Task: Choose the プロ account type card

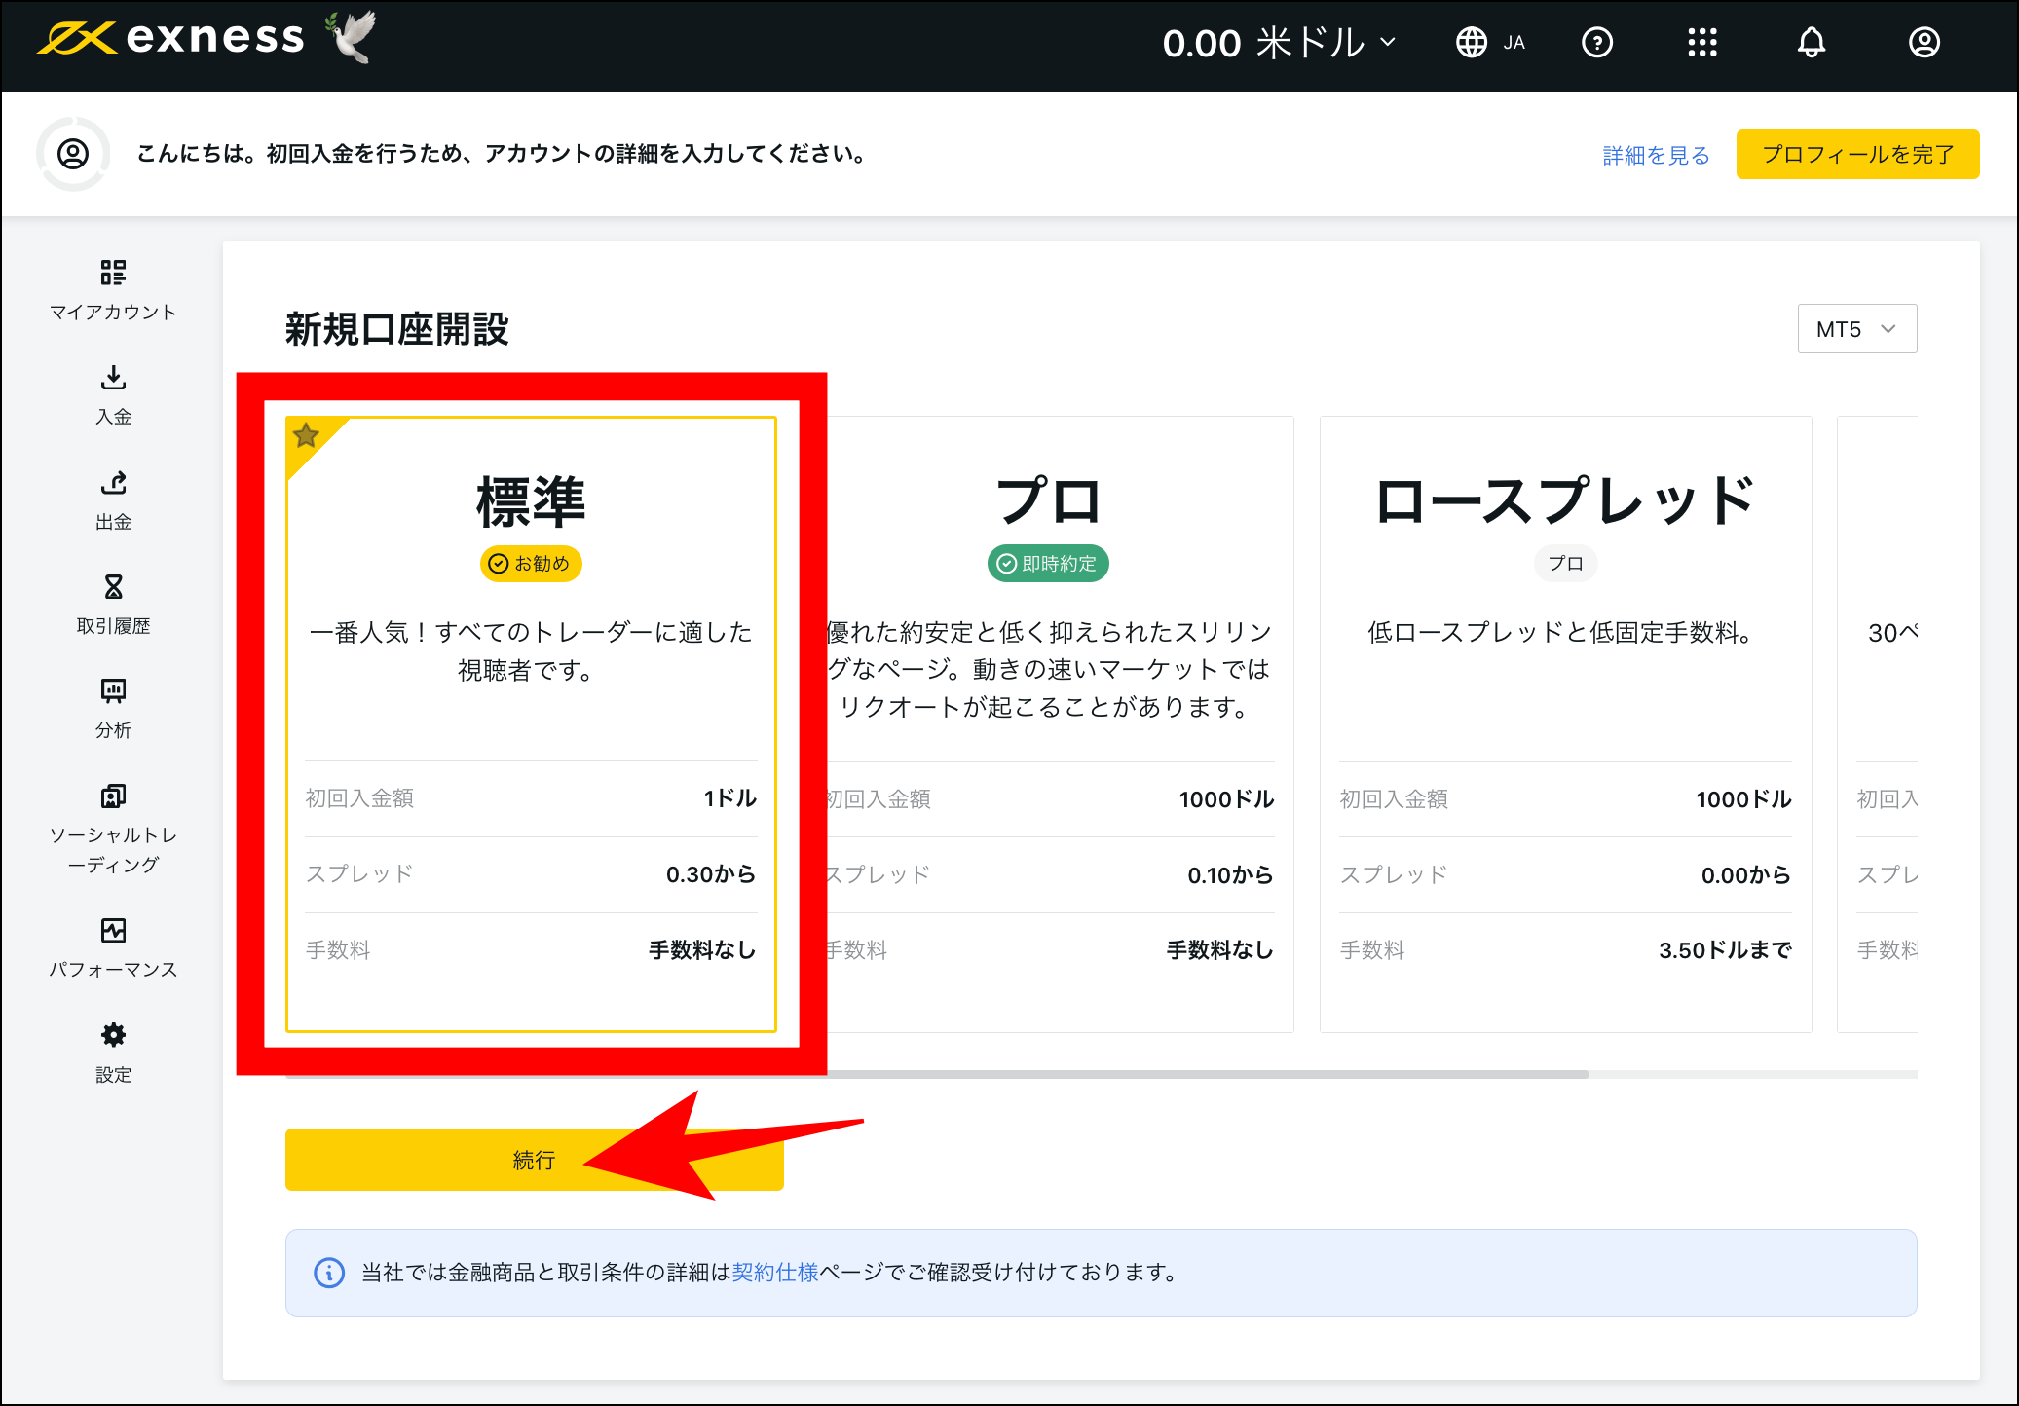Action: [1049, 724]
